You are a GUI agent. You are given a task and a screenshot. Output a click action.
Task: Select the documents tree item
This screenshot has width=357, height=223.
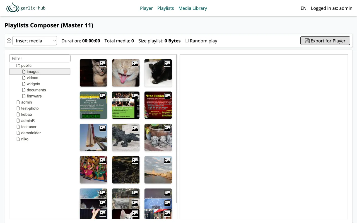click(x=36, y=90)
